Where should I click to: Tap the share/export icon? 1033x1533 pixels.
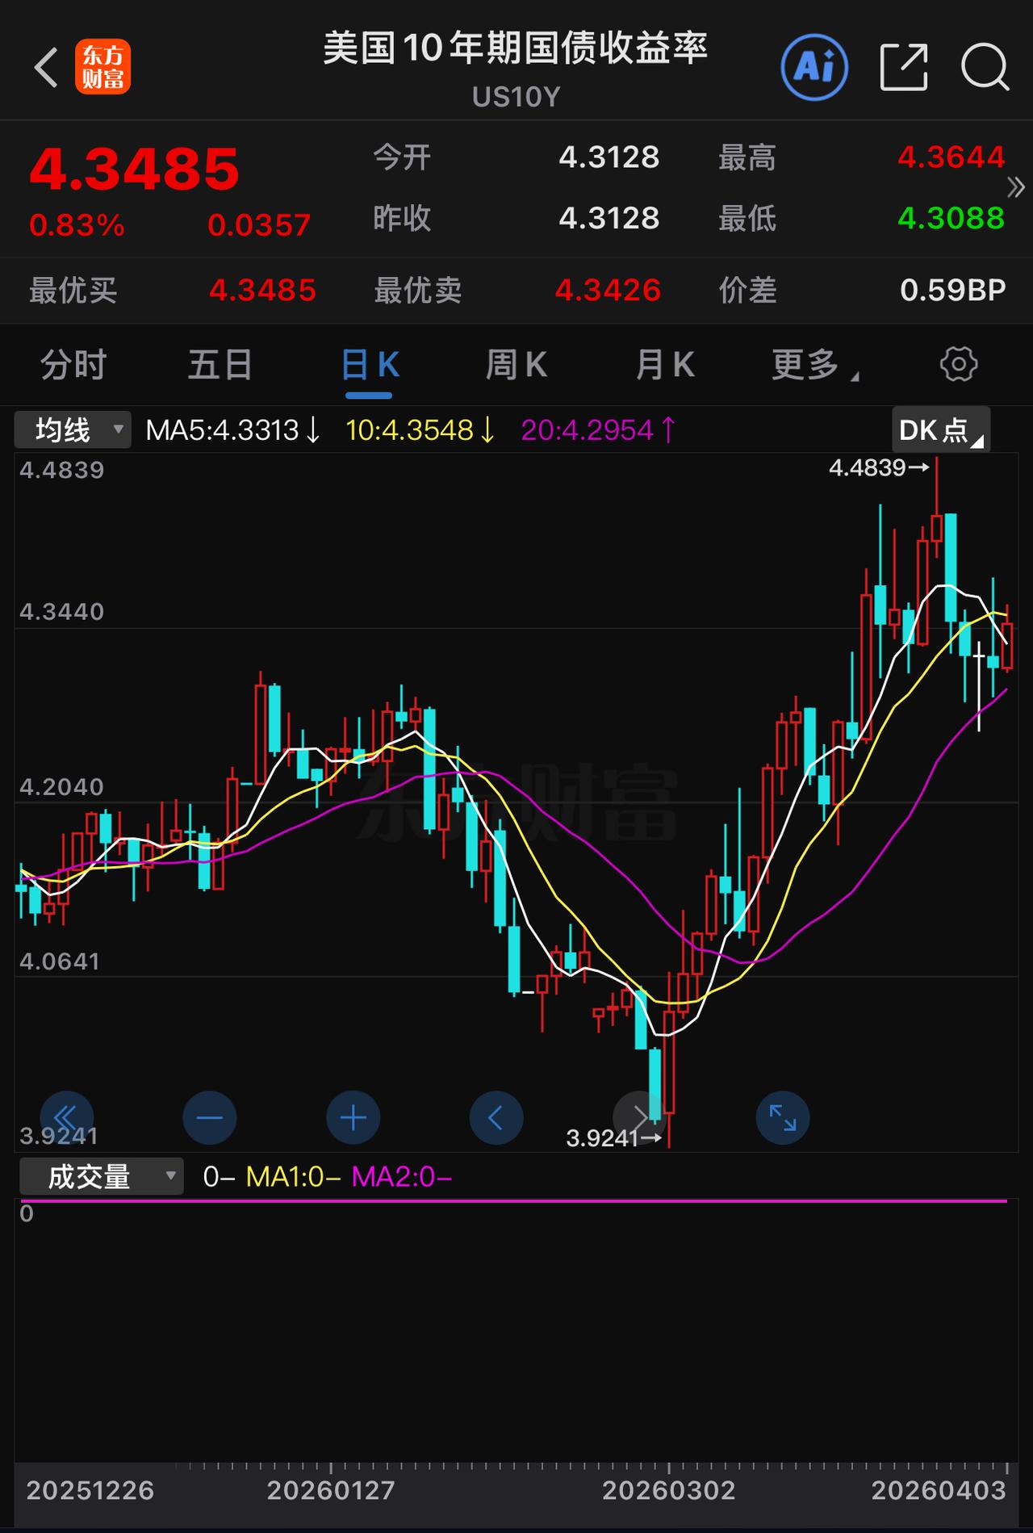903,67
